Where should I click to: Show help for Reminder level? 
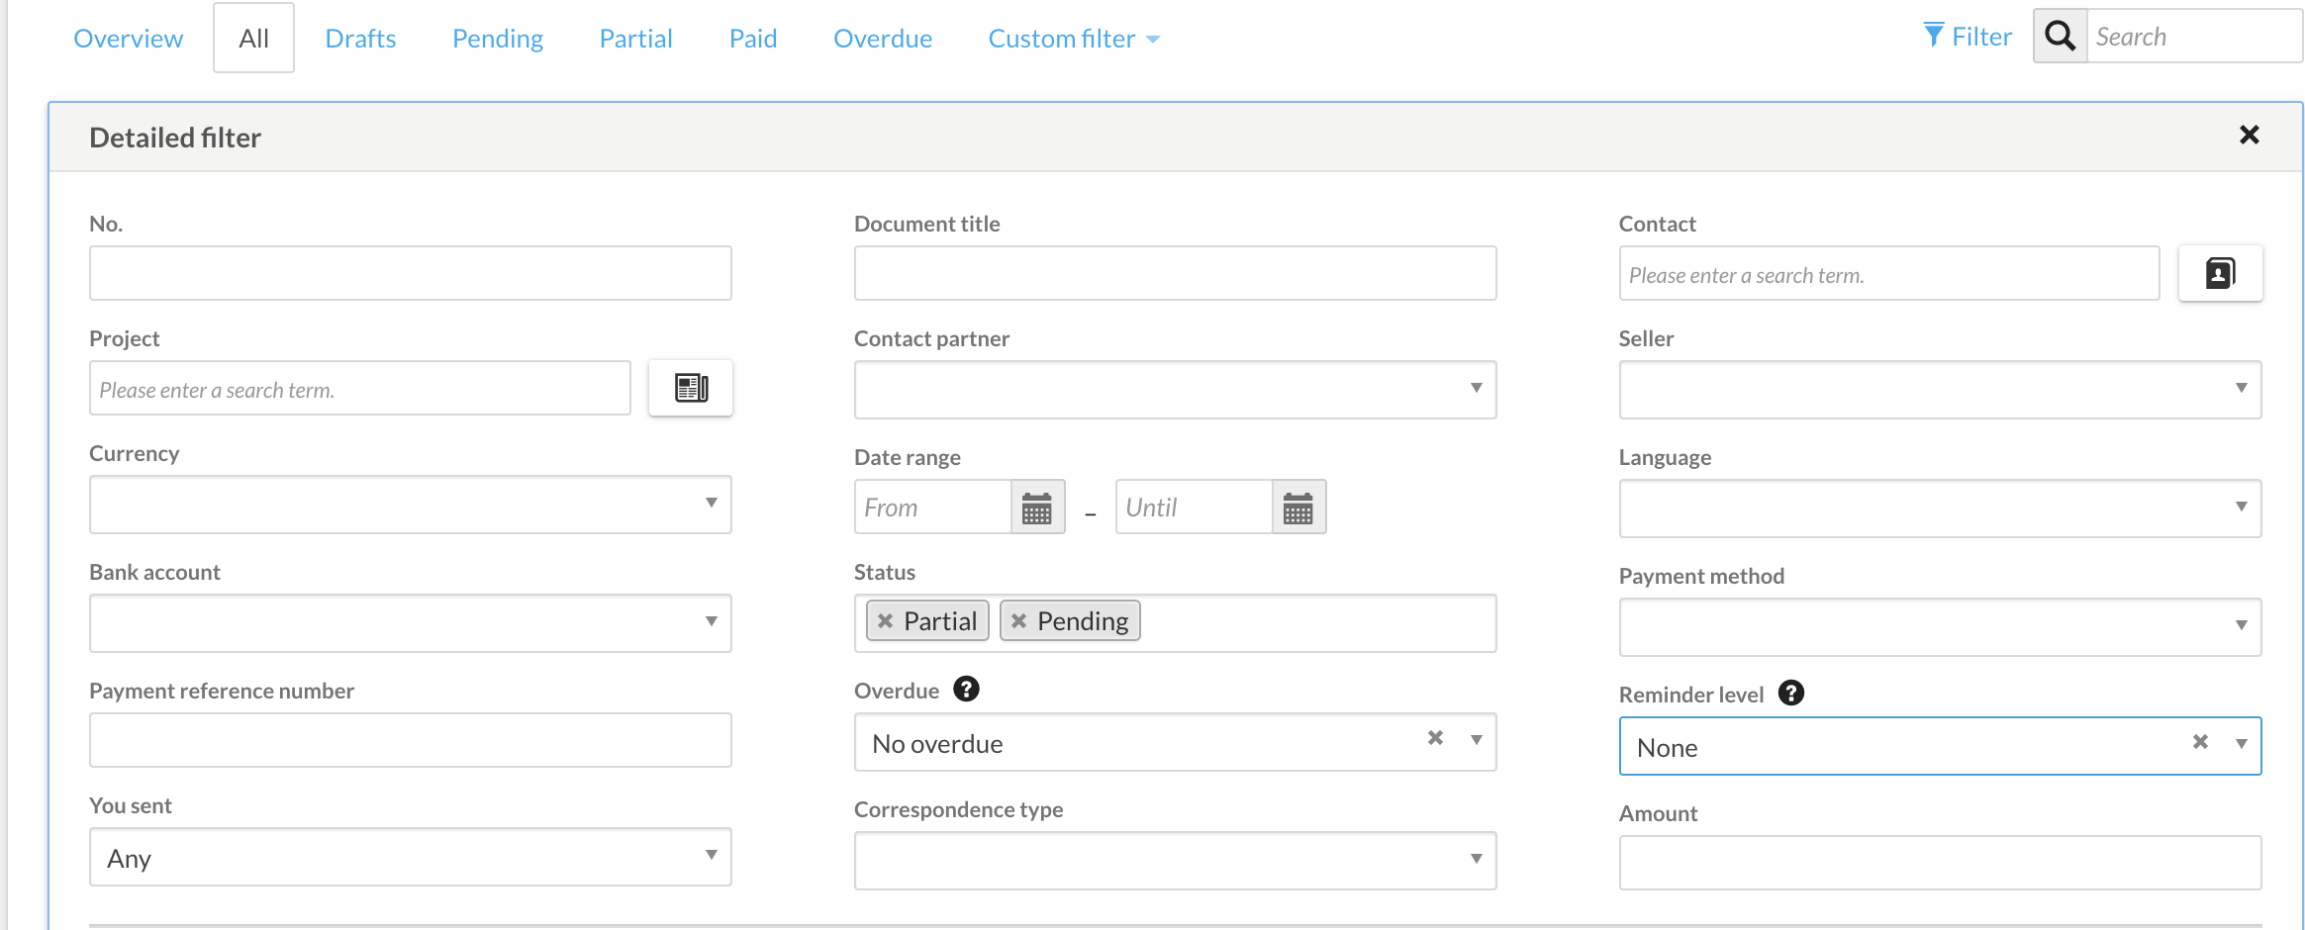(1790, 693)
